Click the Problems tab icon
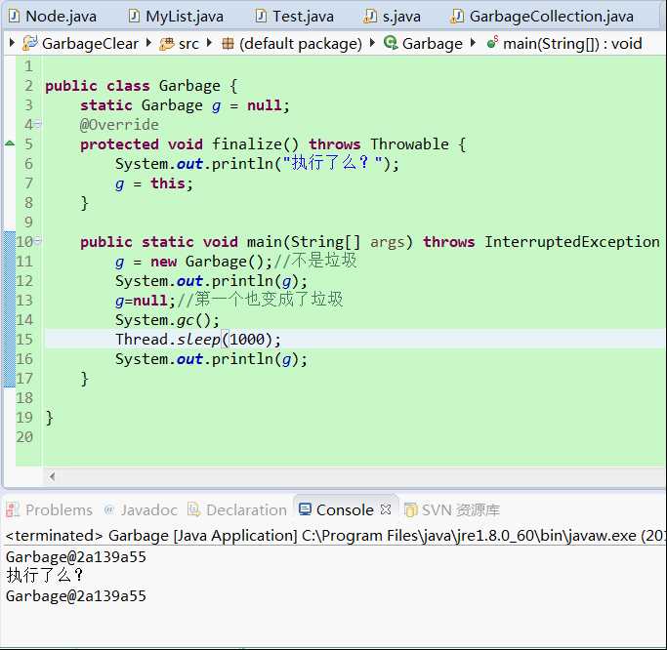 [x=13, y=509]
